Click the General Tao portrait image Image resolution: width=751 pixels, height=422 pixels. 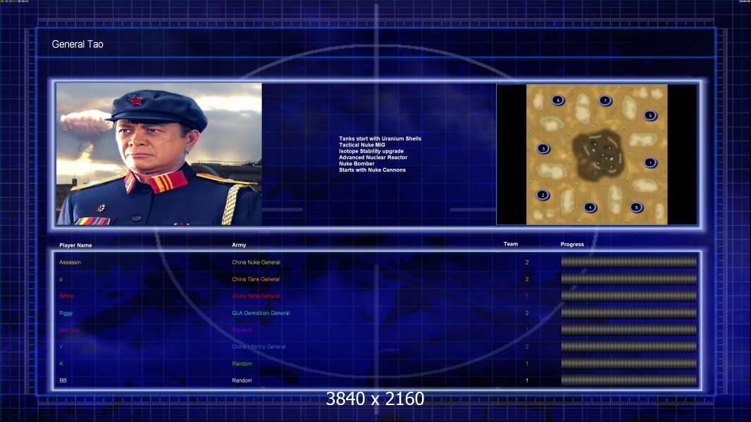click(x=159, y=154)
